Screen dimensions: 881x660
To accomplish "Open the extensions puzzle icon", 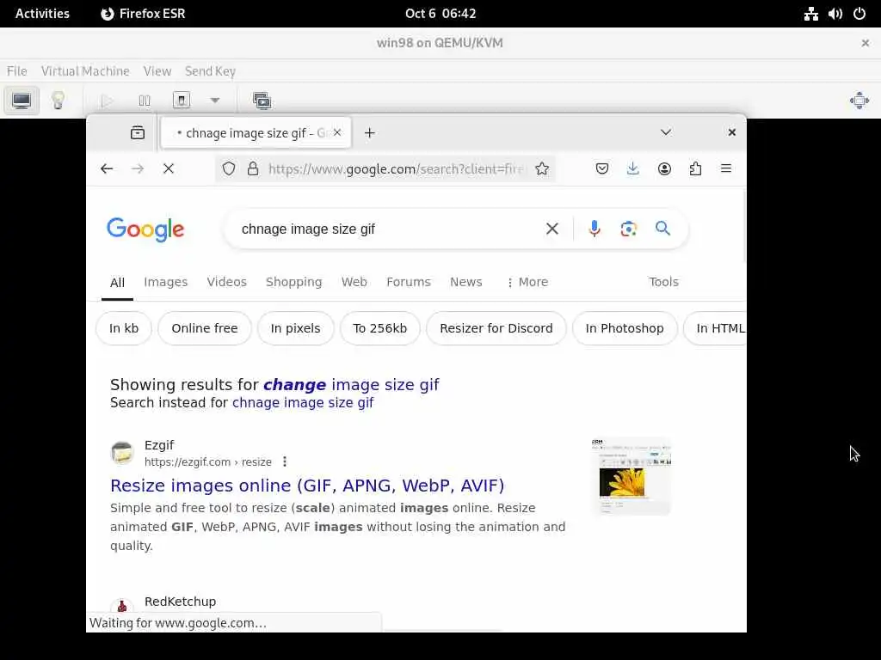I will 695,168.
